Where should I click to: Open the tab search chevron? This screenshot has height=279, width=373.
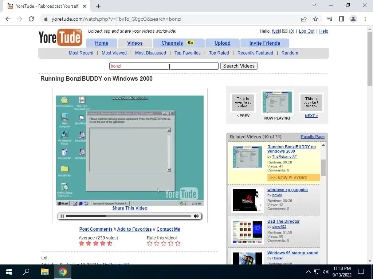pyautogui.click(x=314, y=5)
